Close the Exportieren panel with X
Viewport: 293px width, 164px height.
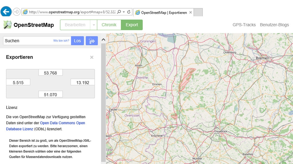click(92, 57)
